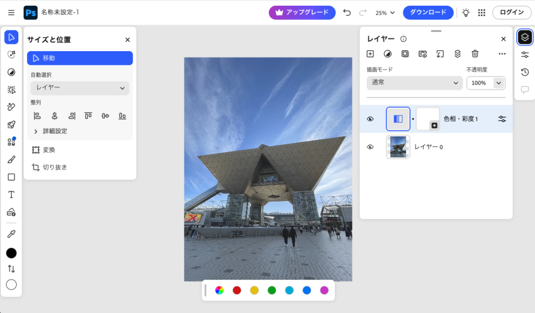The width and height of the screenshot is (535, 313).
Task: Select the 変換 transform option
Action: pos(49,150)
